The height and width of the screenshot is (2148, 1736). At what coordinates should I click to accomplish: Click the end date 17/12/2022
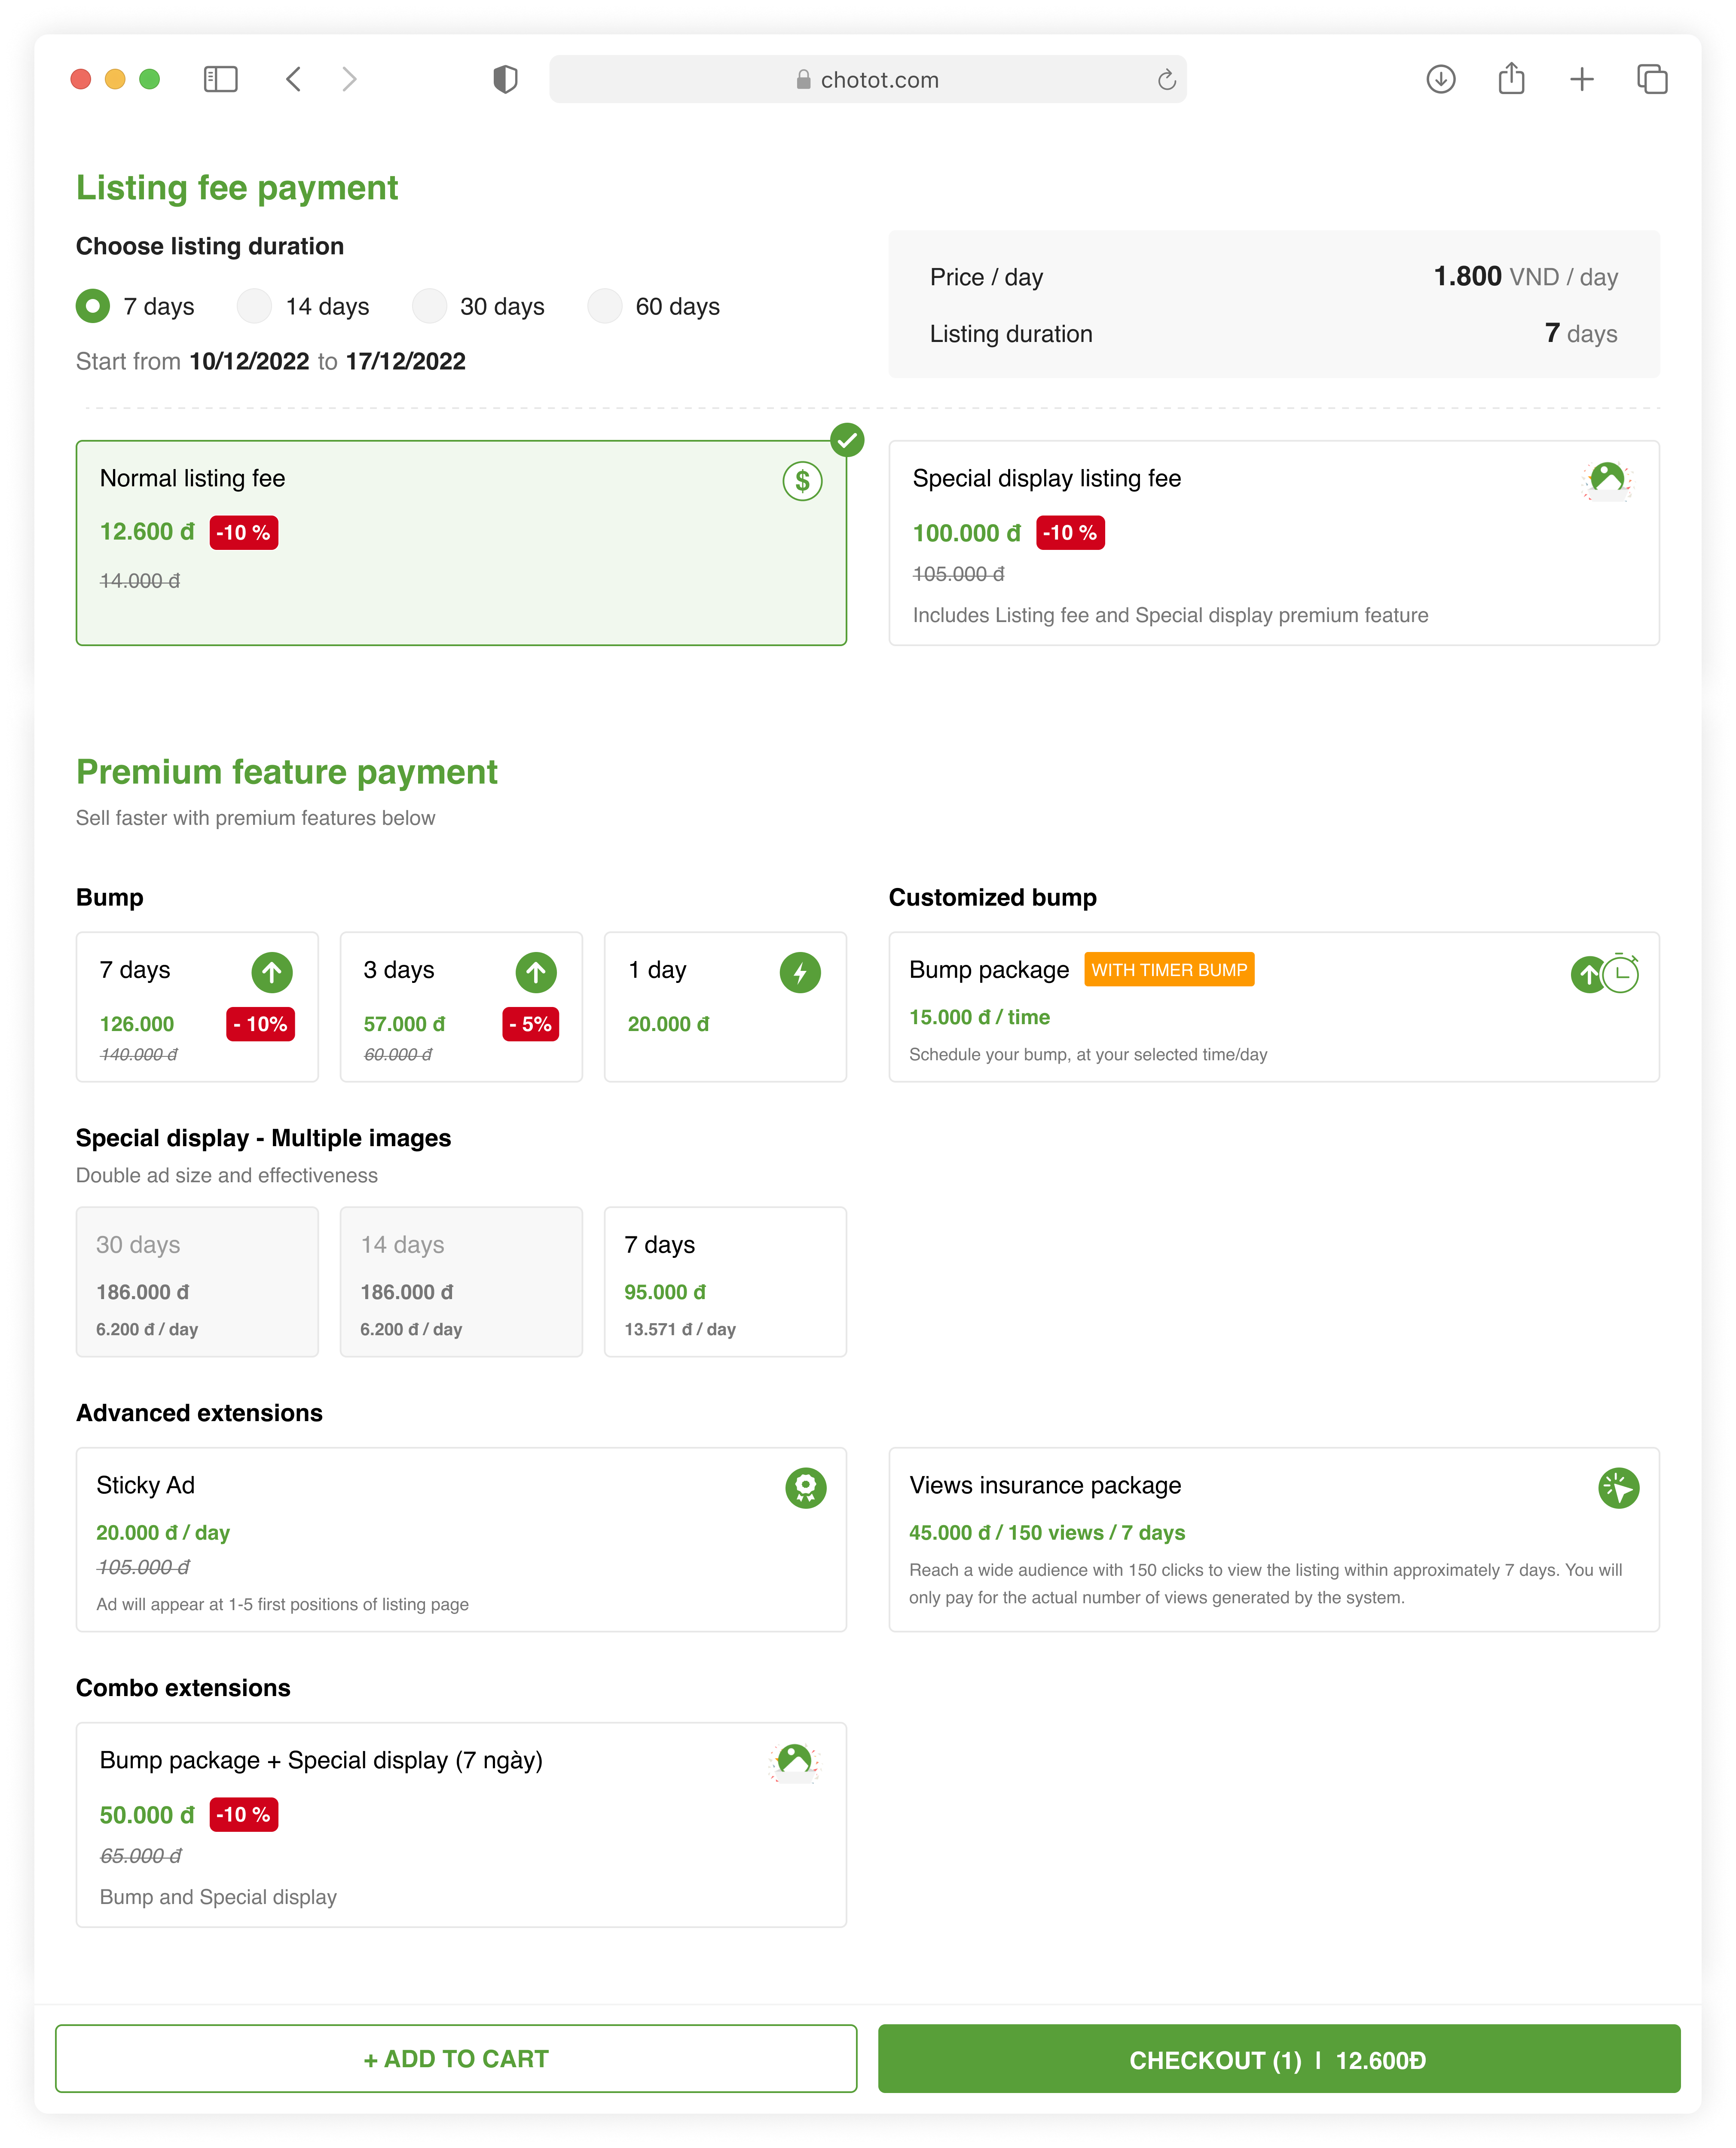406,362
